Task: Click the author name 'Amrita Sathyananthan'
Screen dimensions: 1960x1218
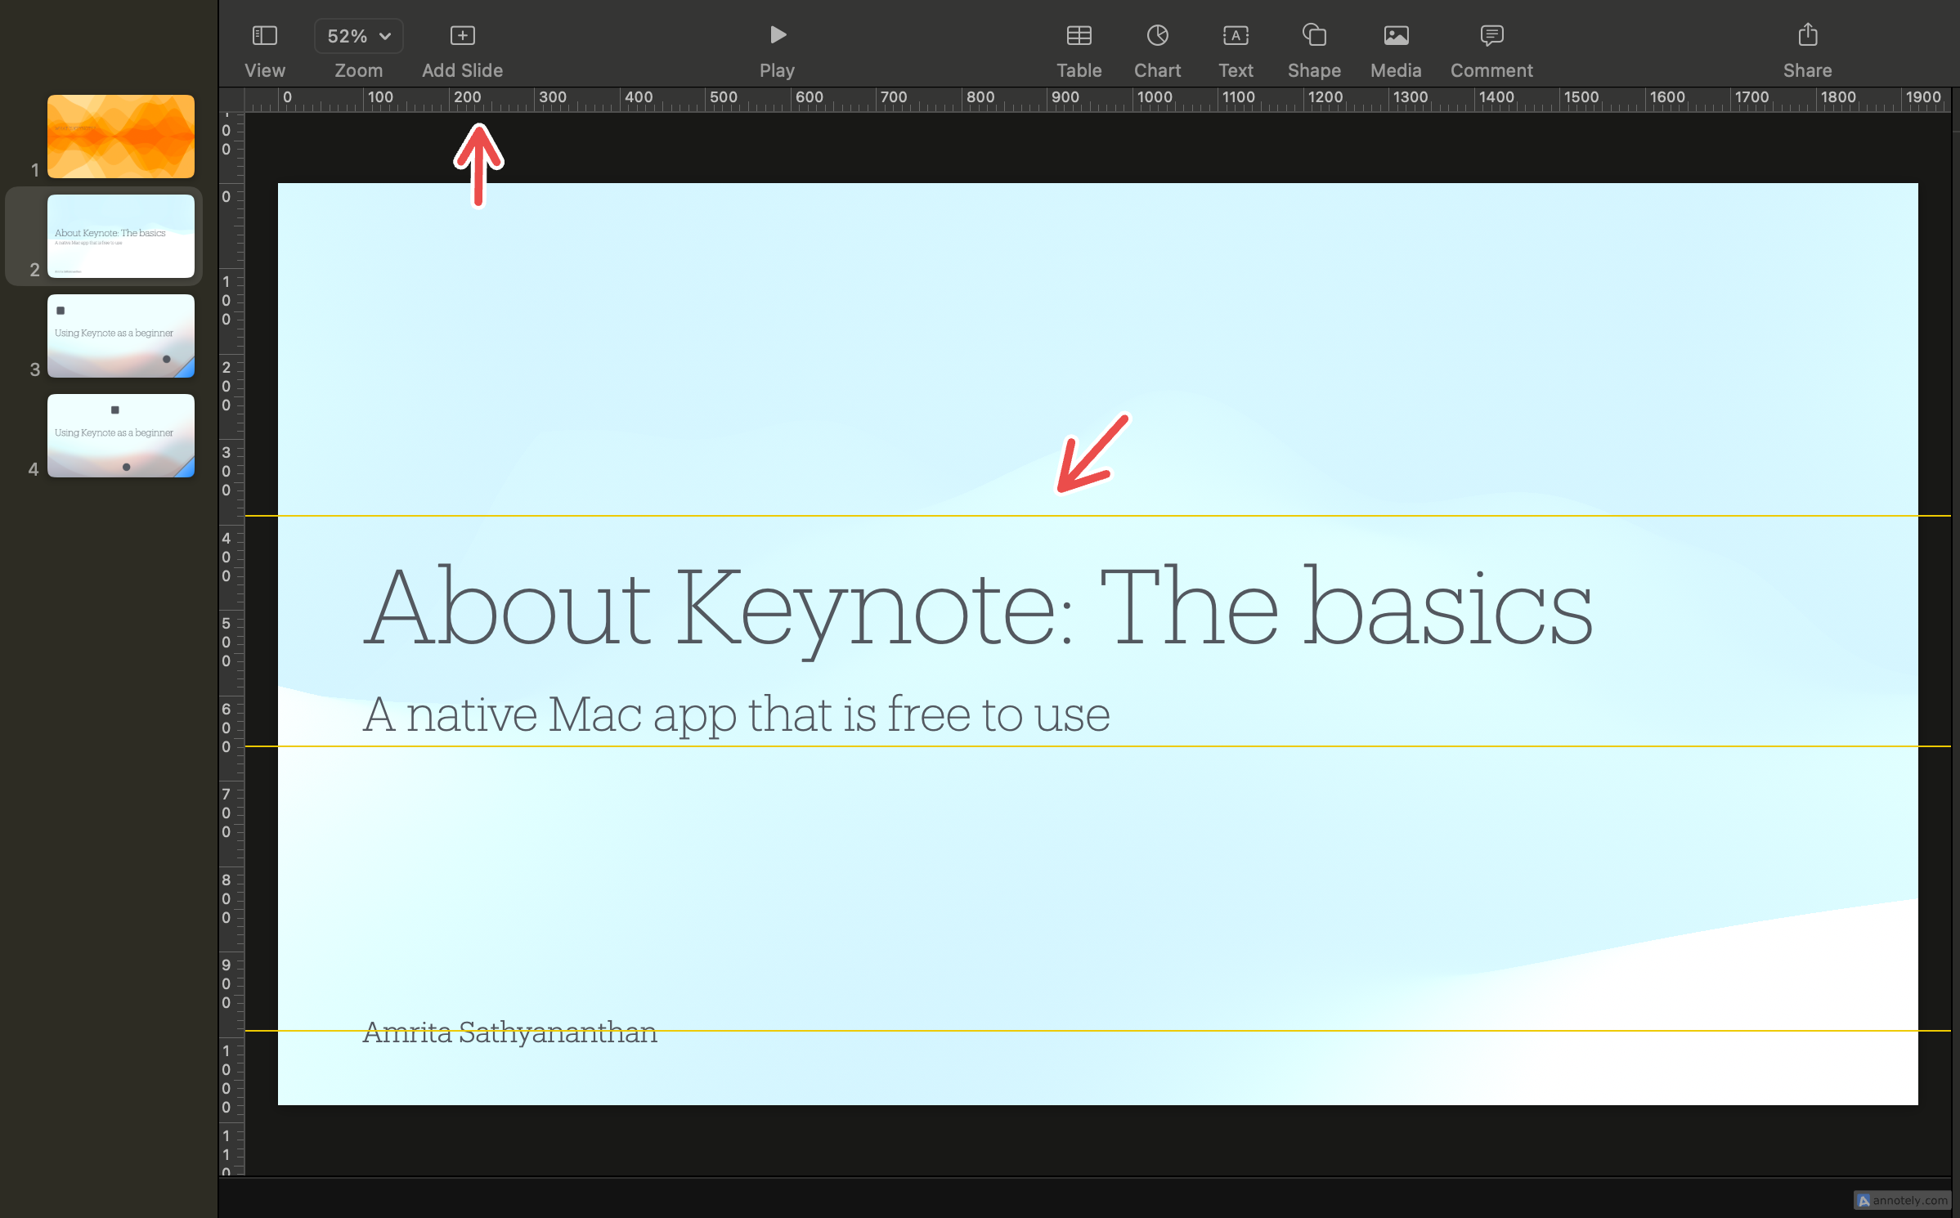Action: 509,1032
